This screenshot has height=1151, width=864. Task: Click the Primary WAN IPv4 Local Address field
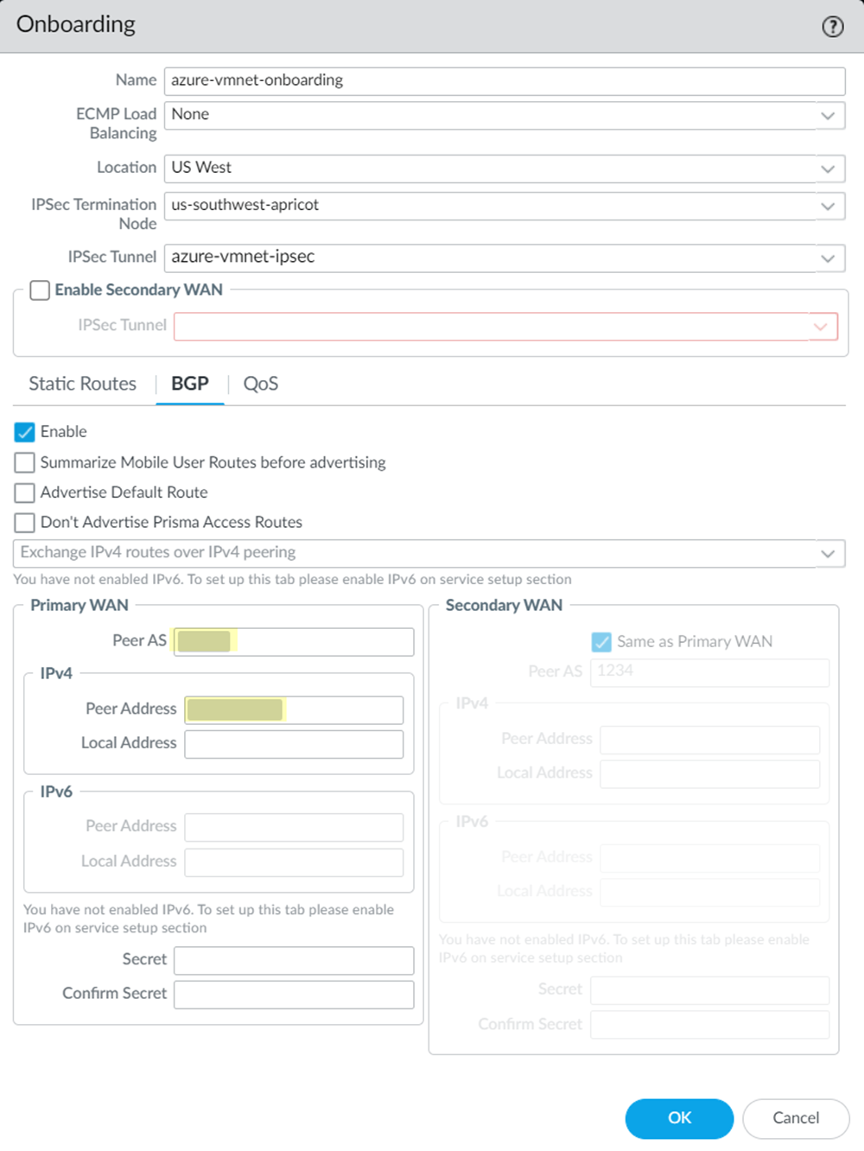click(x=294, y=744)
